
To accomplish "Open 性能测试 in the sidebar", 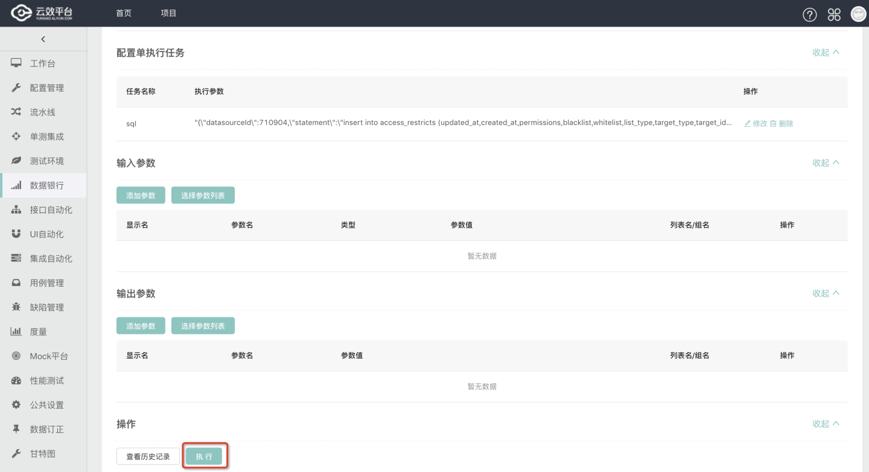I will (x=43, y=380).
